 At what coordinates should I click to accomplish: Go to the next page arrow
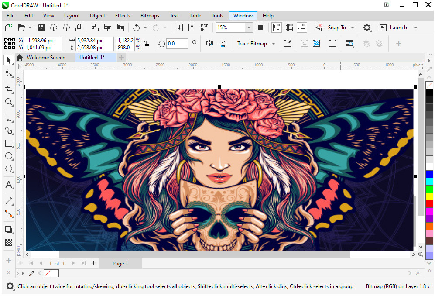point(73,263)
